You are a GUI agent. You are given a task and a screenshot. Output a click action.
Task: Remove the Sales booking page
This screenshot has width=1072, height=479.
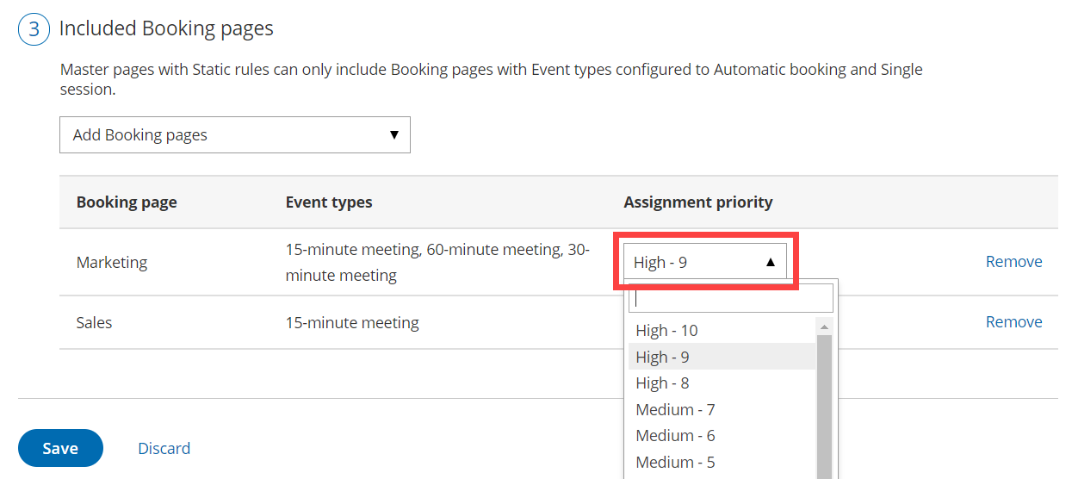[1013, 322]
